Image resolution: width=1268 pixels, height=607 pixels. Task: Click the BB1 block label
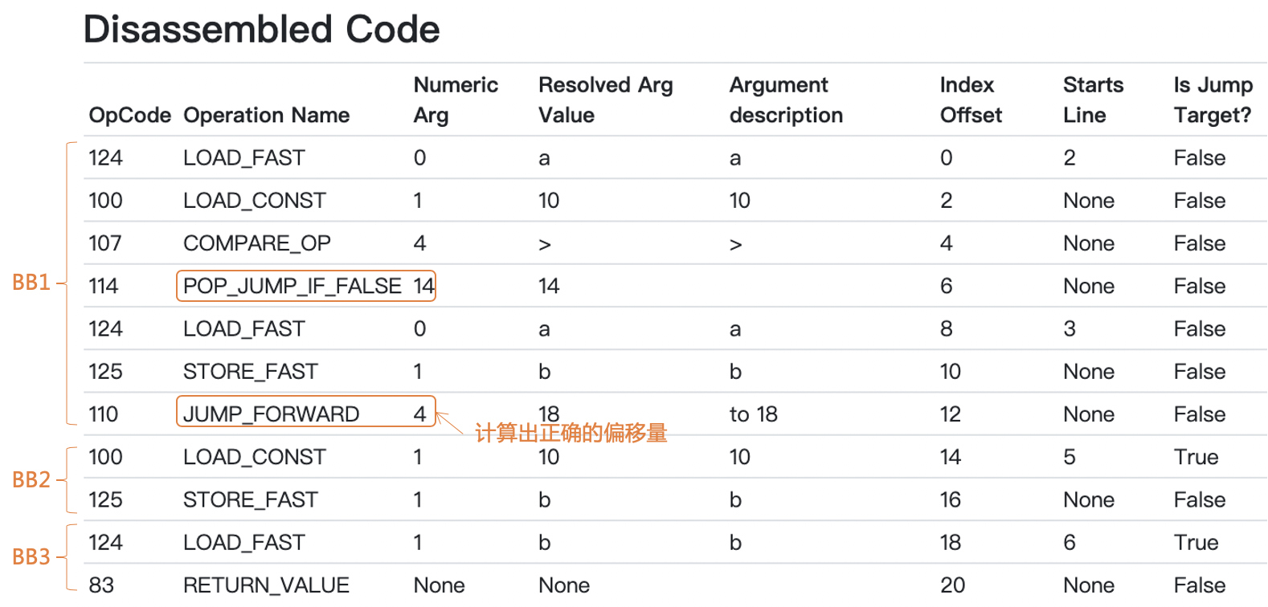tap(31, 283)
